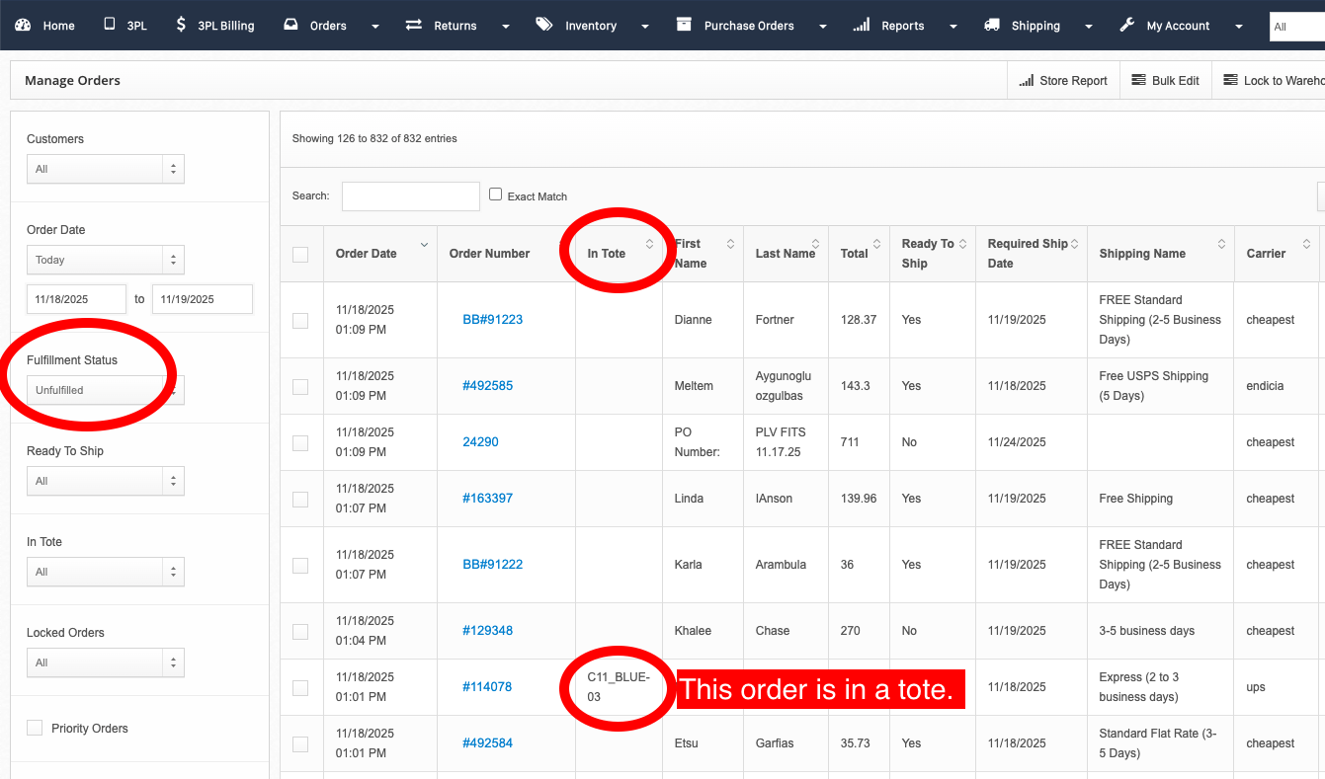Click the Purchase Orders box icon
The image size is (1325, 779).
(x=684, y=25)
